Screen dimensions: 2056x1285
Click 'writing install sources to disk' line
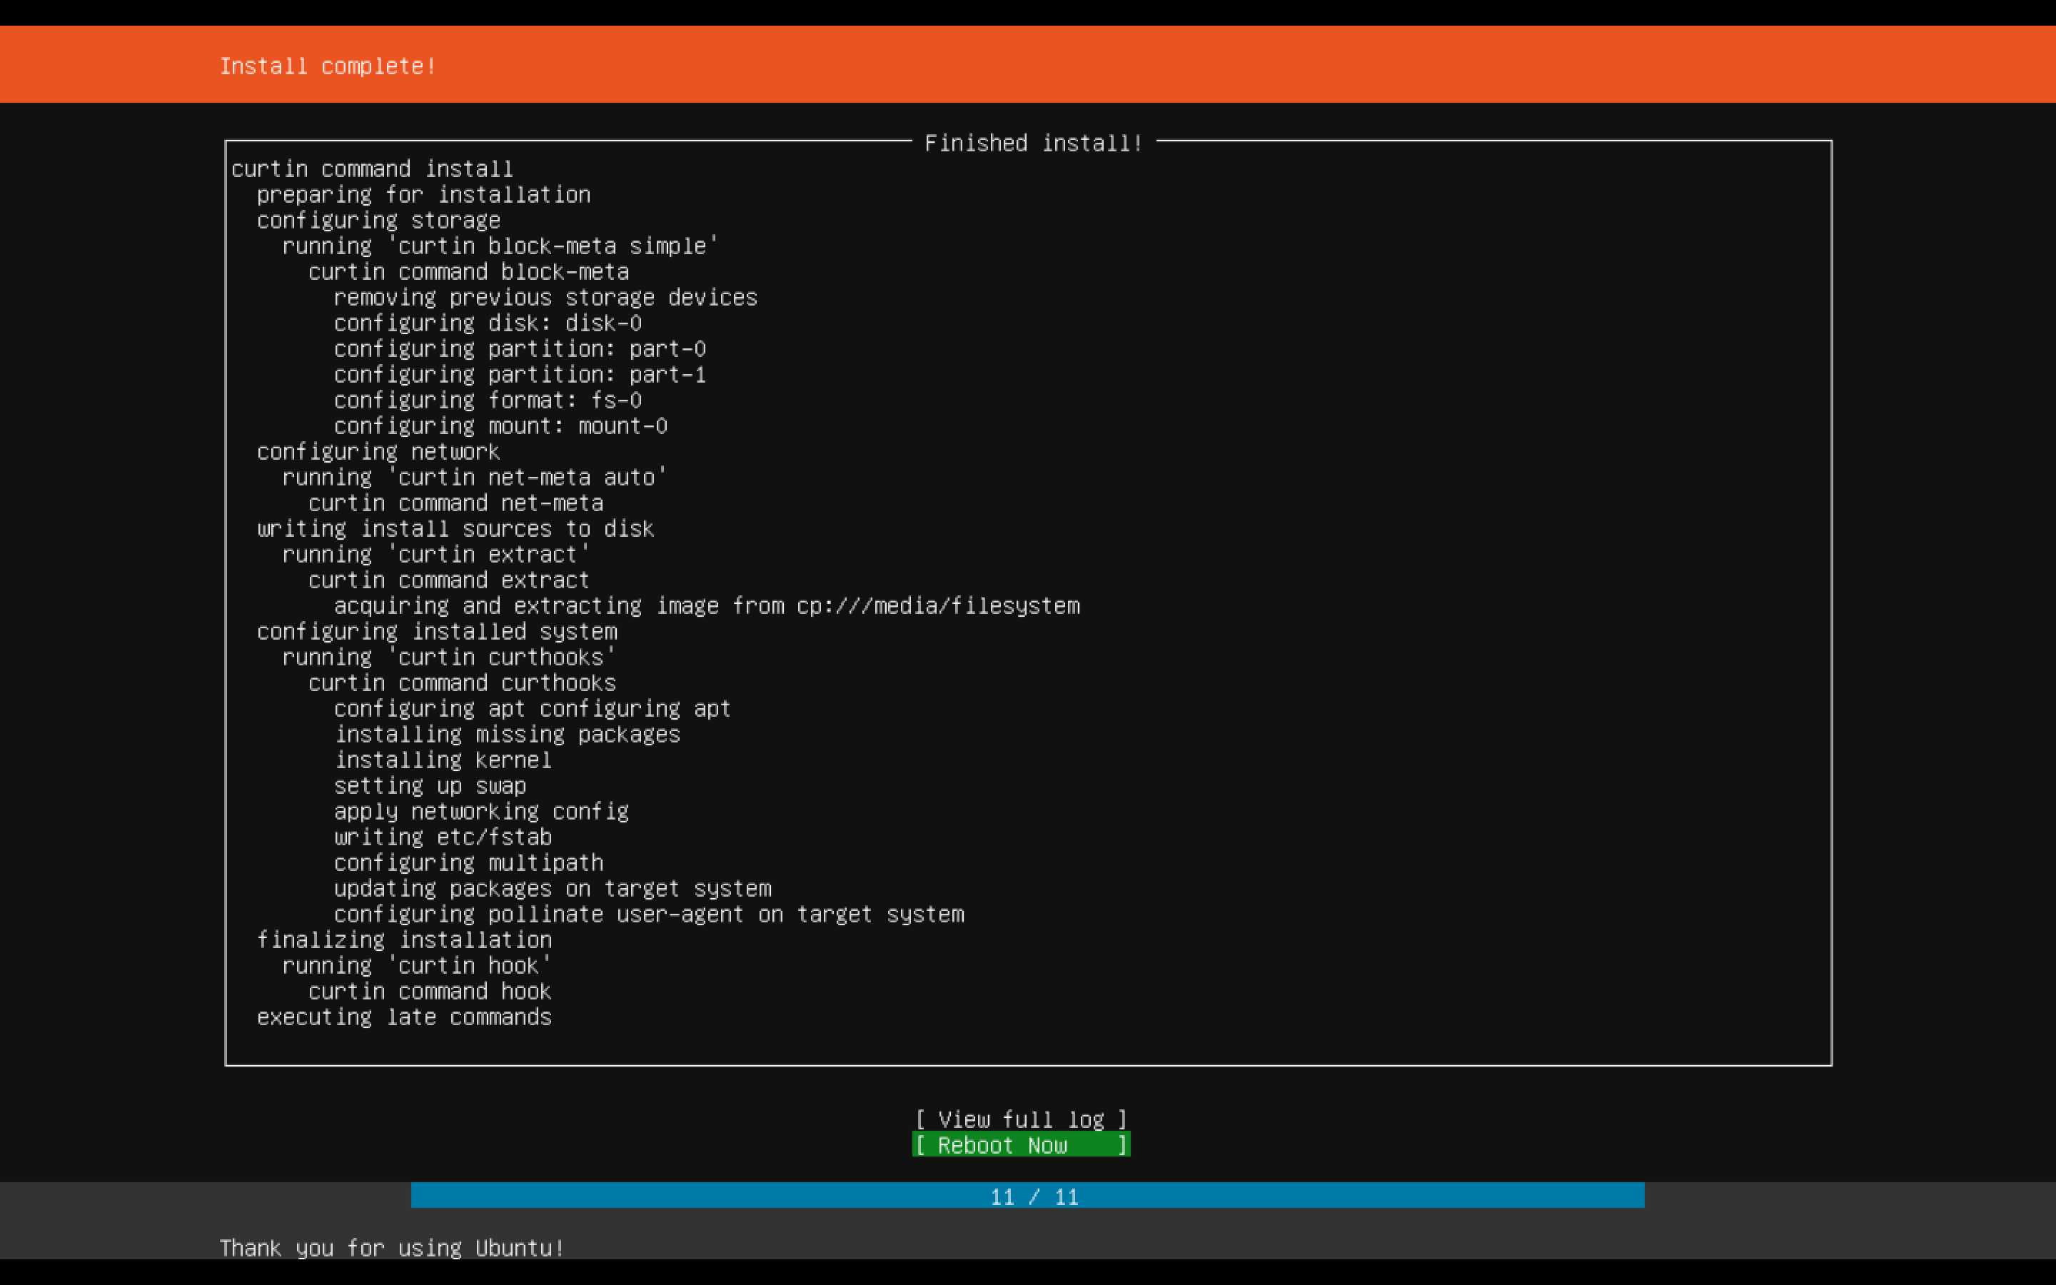coord(455,528)
